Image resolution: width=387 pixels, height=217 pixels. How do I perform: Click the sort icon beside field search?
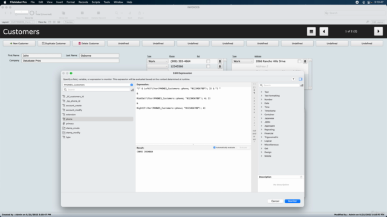[x=132, y=90]
